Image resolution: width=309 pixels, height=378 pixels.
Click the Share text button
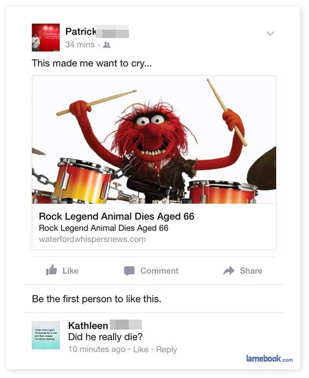pos(251,271)
